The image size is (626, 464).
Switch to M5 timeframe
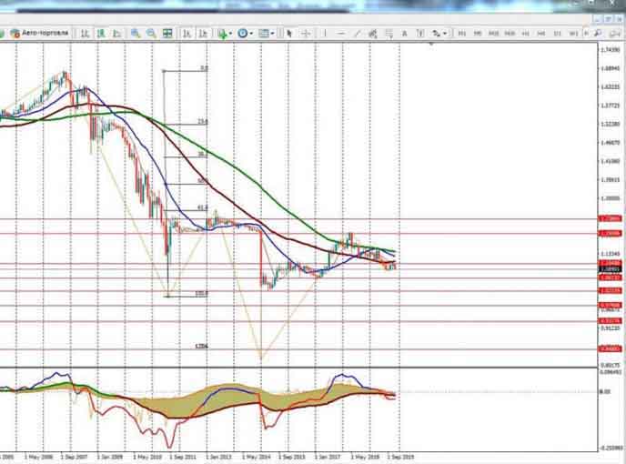pos(478,34)
